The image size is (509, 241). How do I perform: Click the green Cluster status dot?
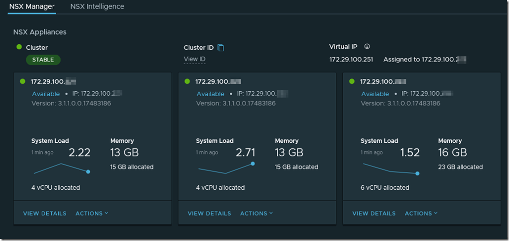19,47
